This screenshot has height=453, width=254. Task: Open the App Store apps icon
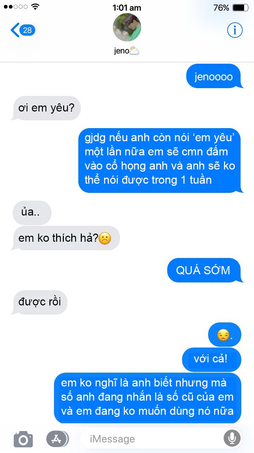pos(57,439)
